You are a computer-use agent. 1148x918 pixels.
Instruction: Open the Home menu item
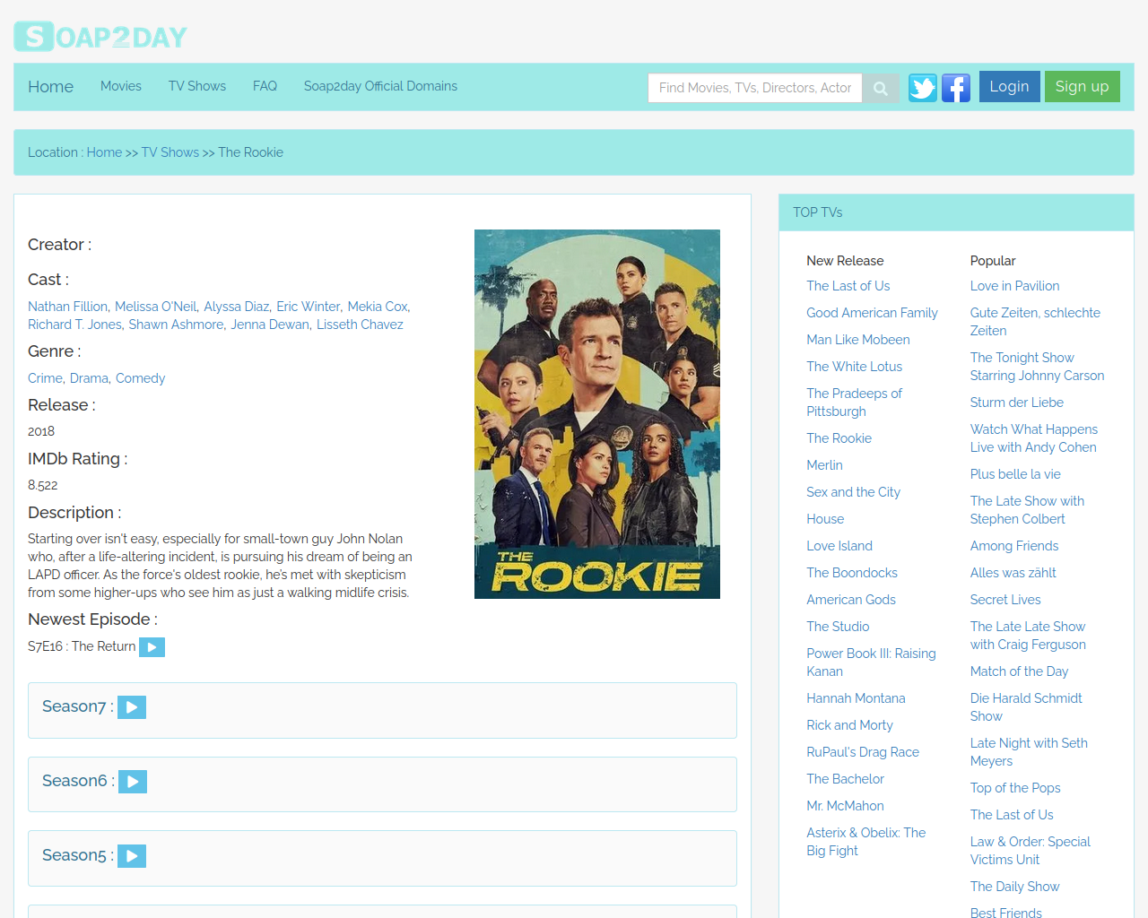click(50, 87)
